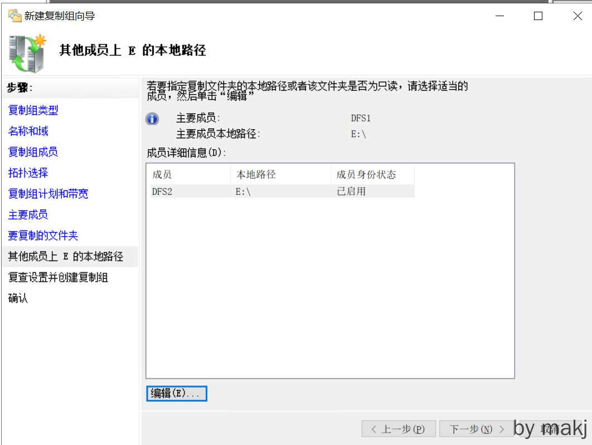
Task: Navigate to the 主要成员 step
Action: pos(28,215)
